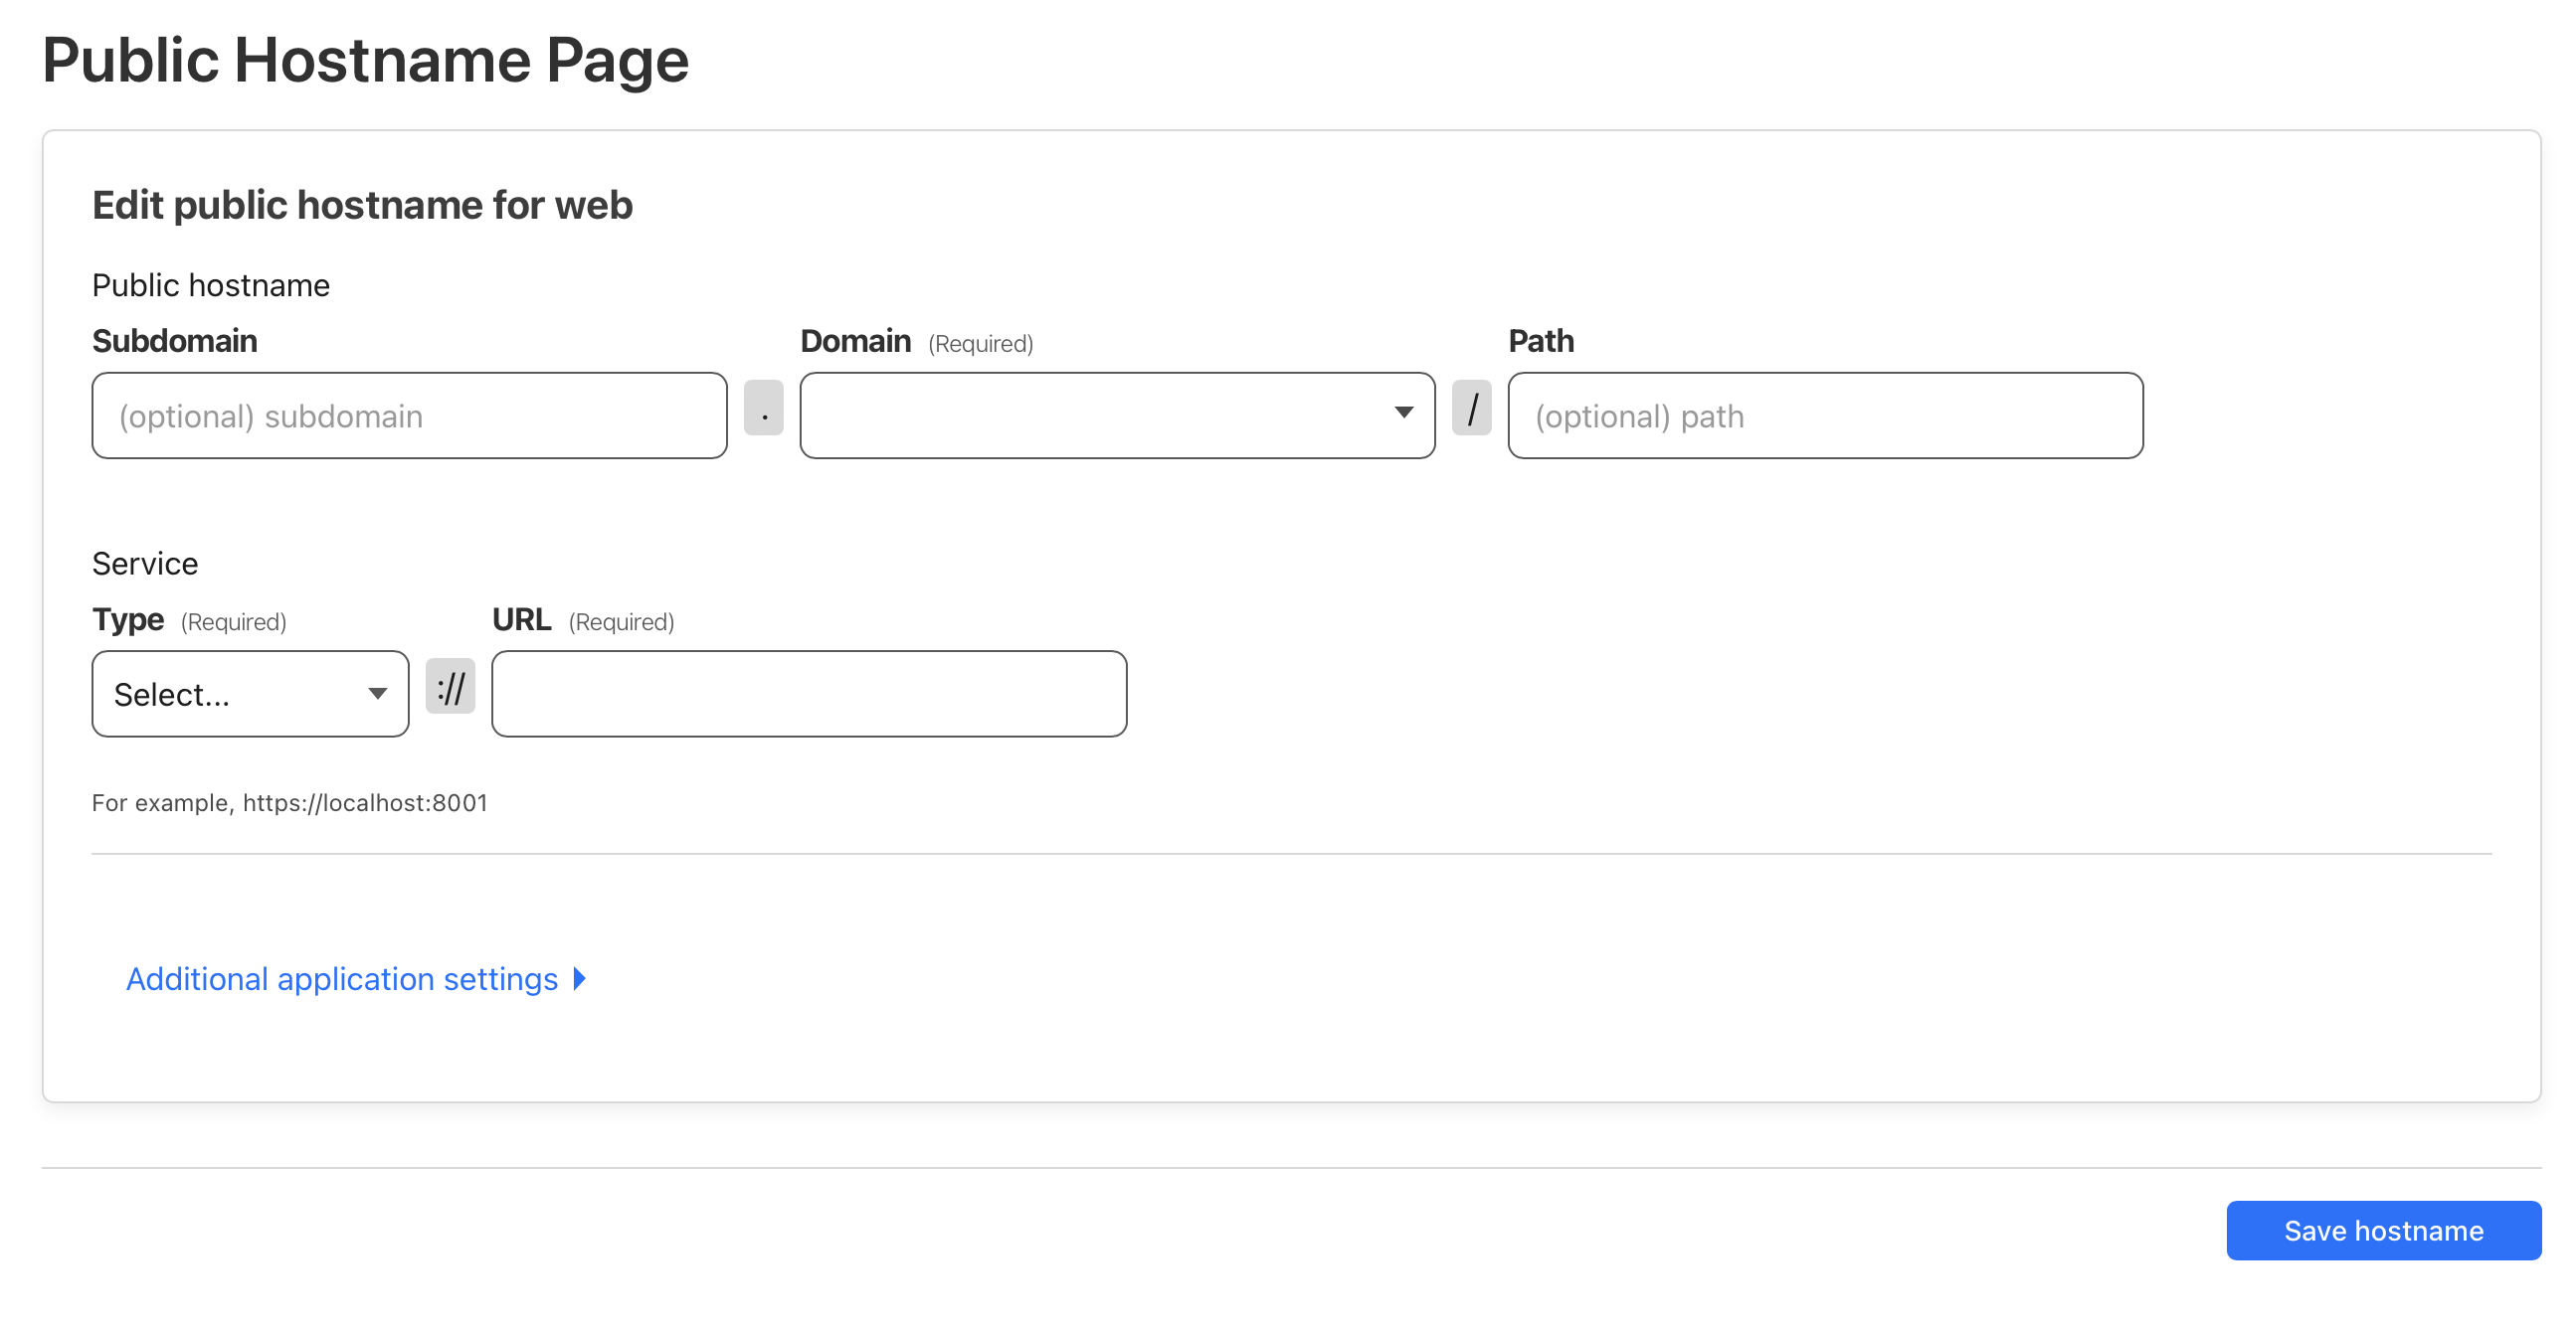Screen dimensions: 2576x1330
Task: Click the slash separator badge before Path
Action: (1471, 408)
